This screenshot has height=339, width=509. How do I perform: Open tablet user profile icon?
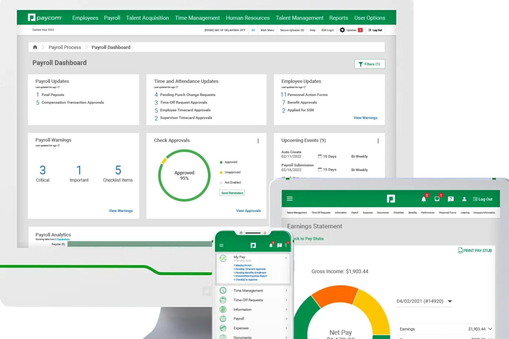[464, 199]
